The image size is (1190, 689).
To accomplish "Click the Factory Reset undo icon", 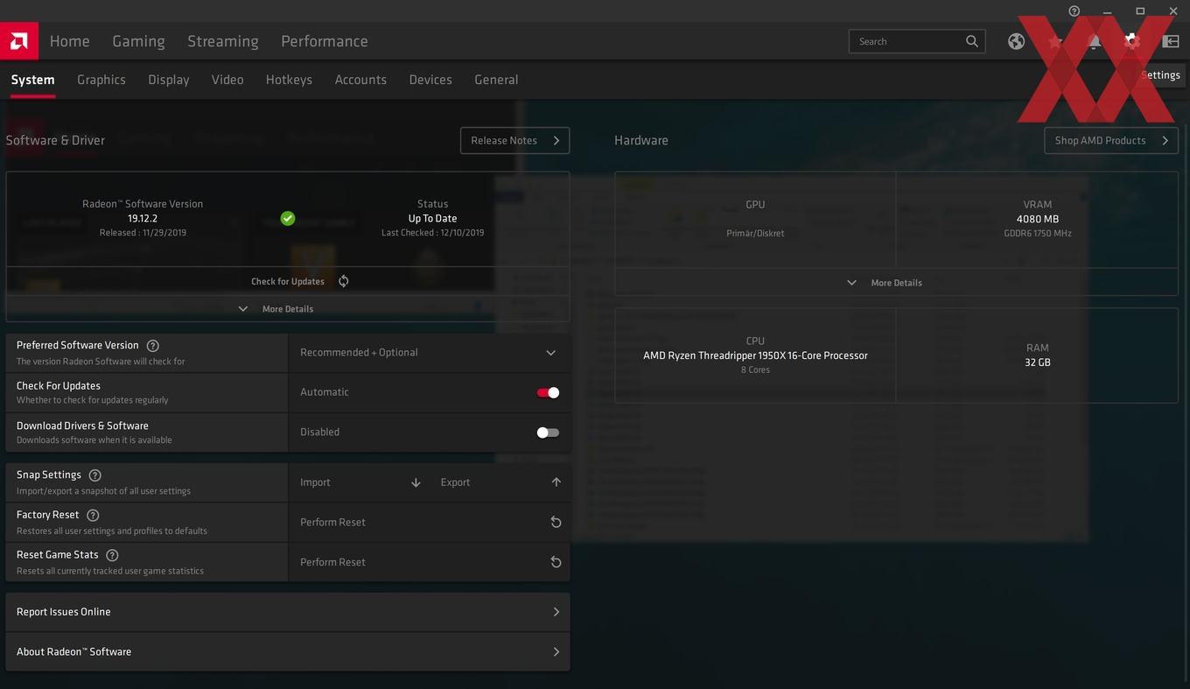I will pos(556,522).
